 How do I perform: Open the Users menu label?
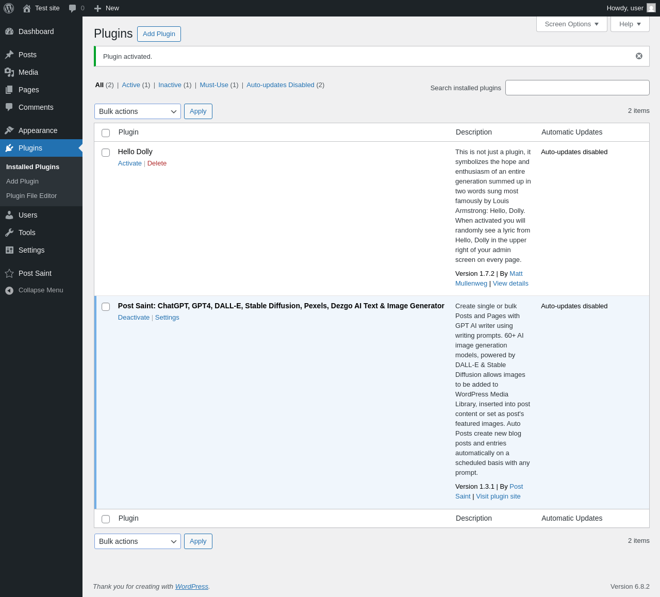(x=28, y=215)
